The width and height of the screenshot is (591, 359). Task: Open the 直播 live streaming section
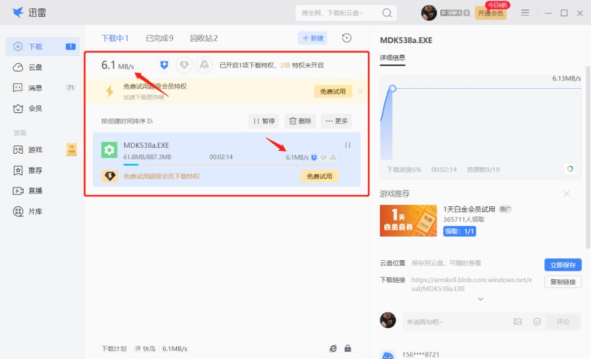coord(42,191)
